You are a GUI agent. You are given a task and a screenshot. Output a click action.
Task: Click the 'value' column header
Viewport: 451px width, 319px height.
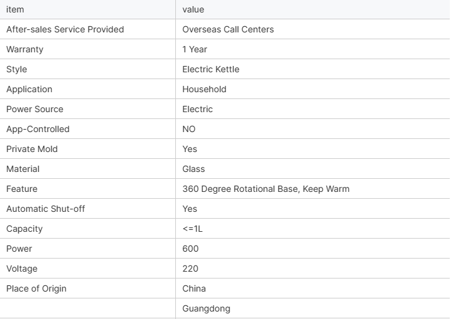click(x=313, y=9)
